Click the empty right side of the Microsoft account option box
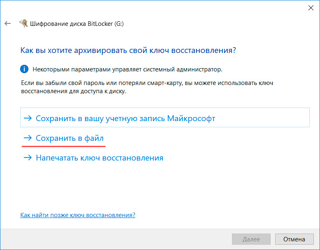Screen dimensions: 320x250 tap(267, 119)
